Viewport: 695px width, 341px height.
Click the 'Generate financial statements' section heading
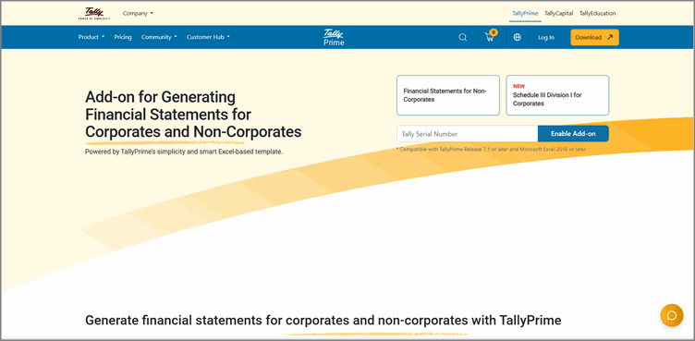pyautogui.click(x=323, y=320)
